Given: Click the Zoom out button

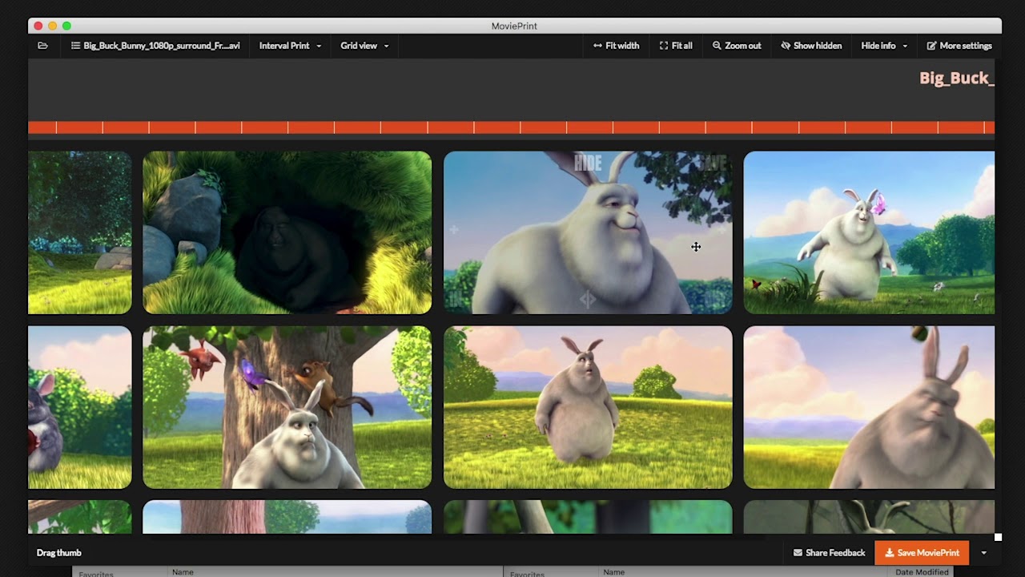Looking at the screenshot, I should (x=737, y=46).
